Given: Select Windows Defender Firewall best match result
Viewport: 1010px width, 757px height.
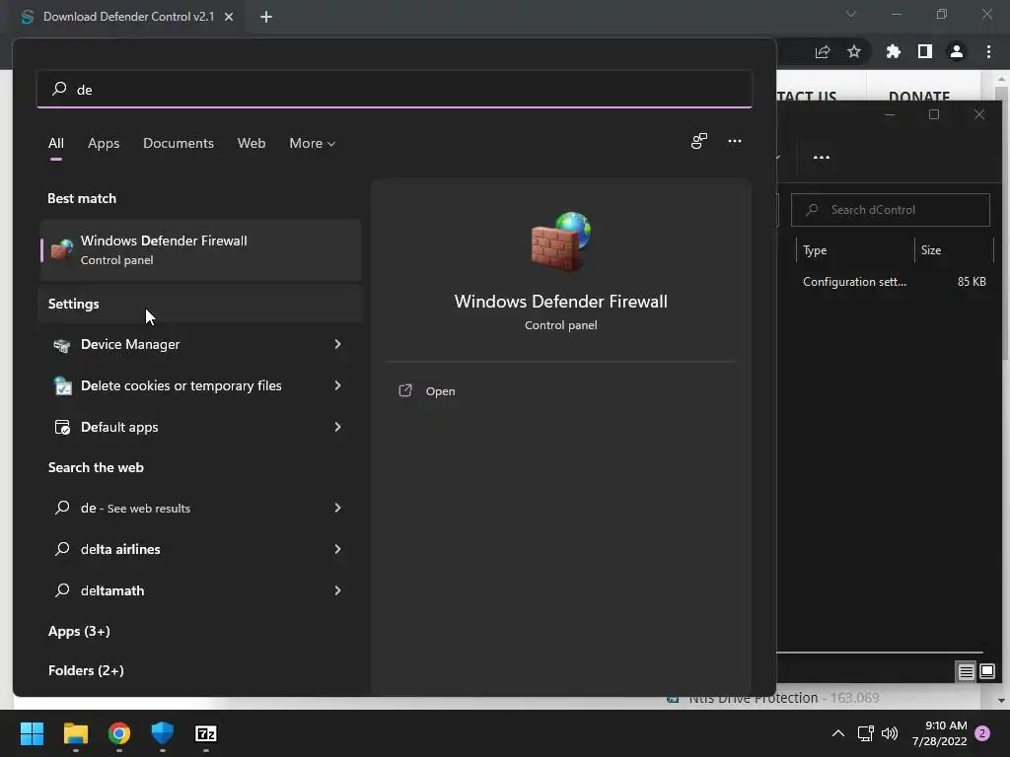Looking at the screenshot, I should (x=201, y=249).
